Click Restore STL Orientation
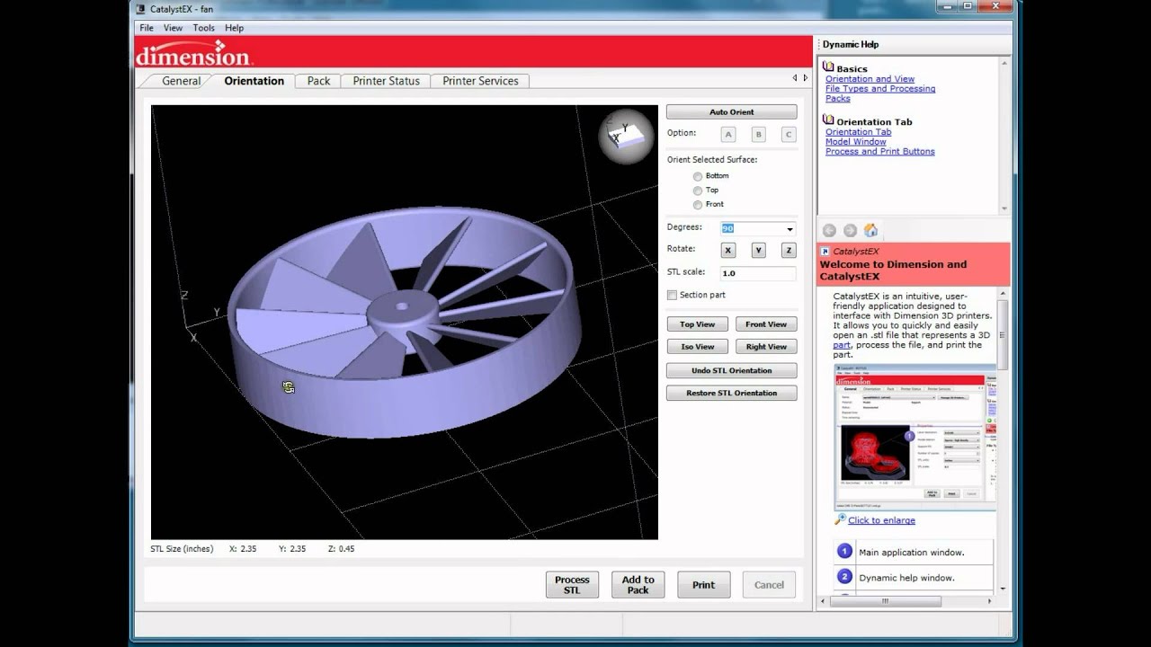The image size is (1151, 647). (731, 393)
